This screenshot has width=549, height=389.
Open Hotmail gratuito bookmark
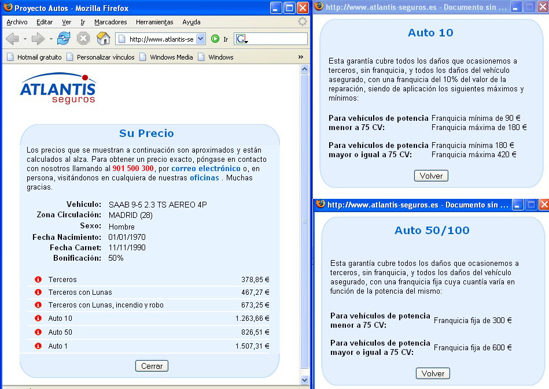tap(34, 57)
